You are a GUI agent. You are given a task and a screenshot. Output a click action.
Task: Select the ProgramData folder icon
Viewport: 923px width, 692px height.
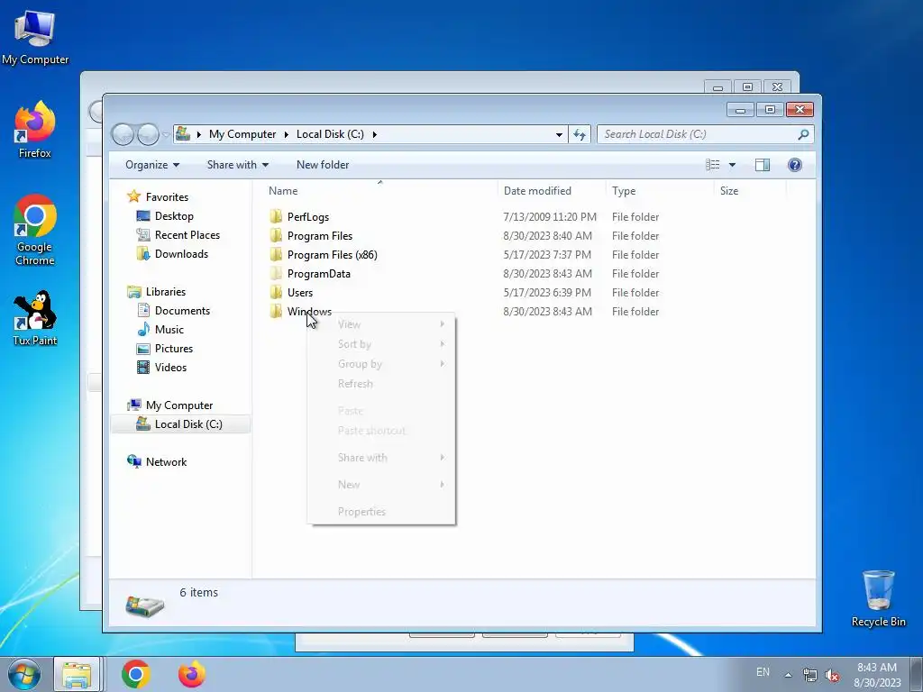click(x=276, y=273)
